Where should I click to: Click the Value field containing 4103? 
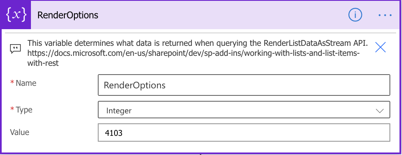(244, 132)
